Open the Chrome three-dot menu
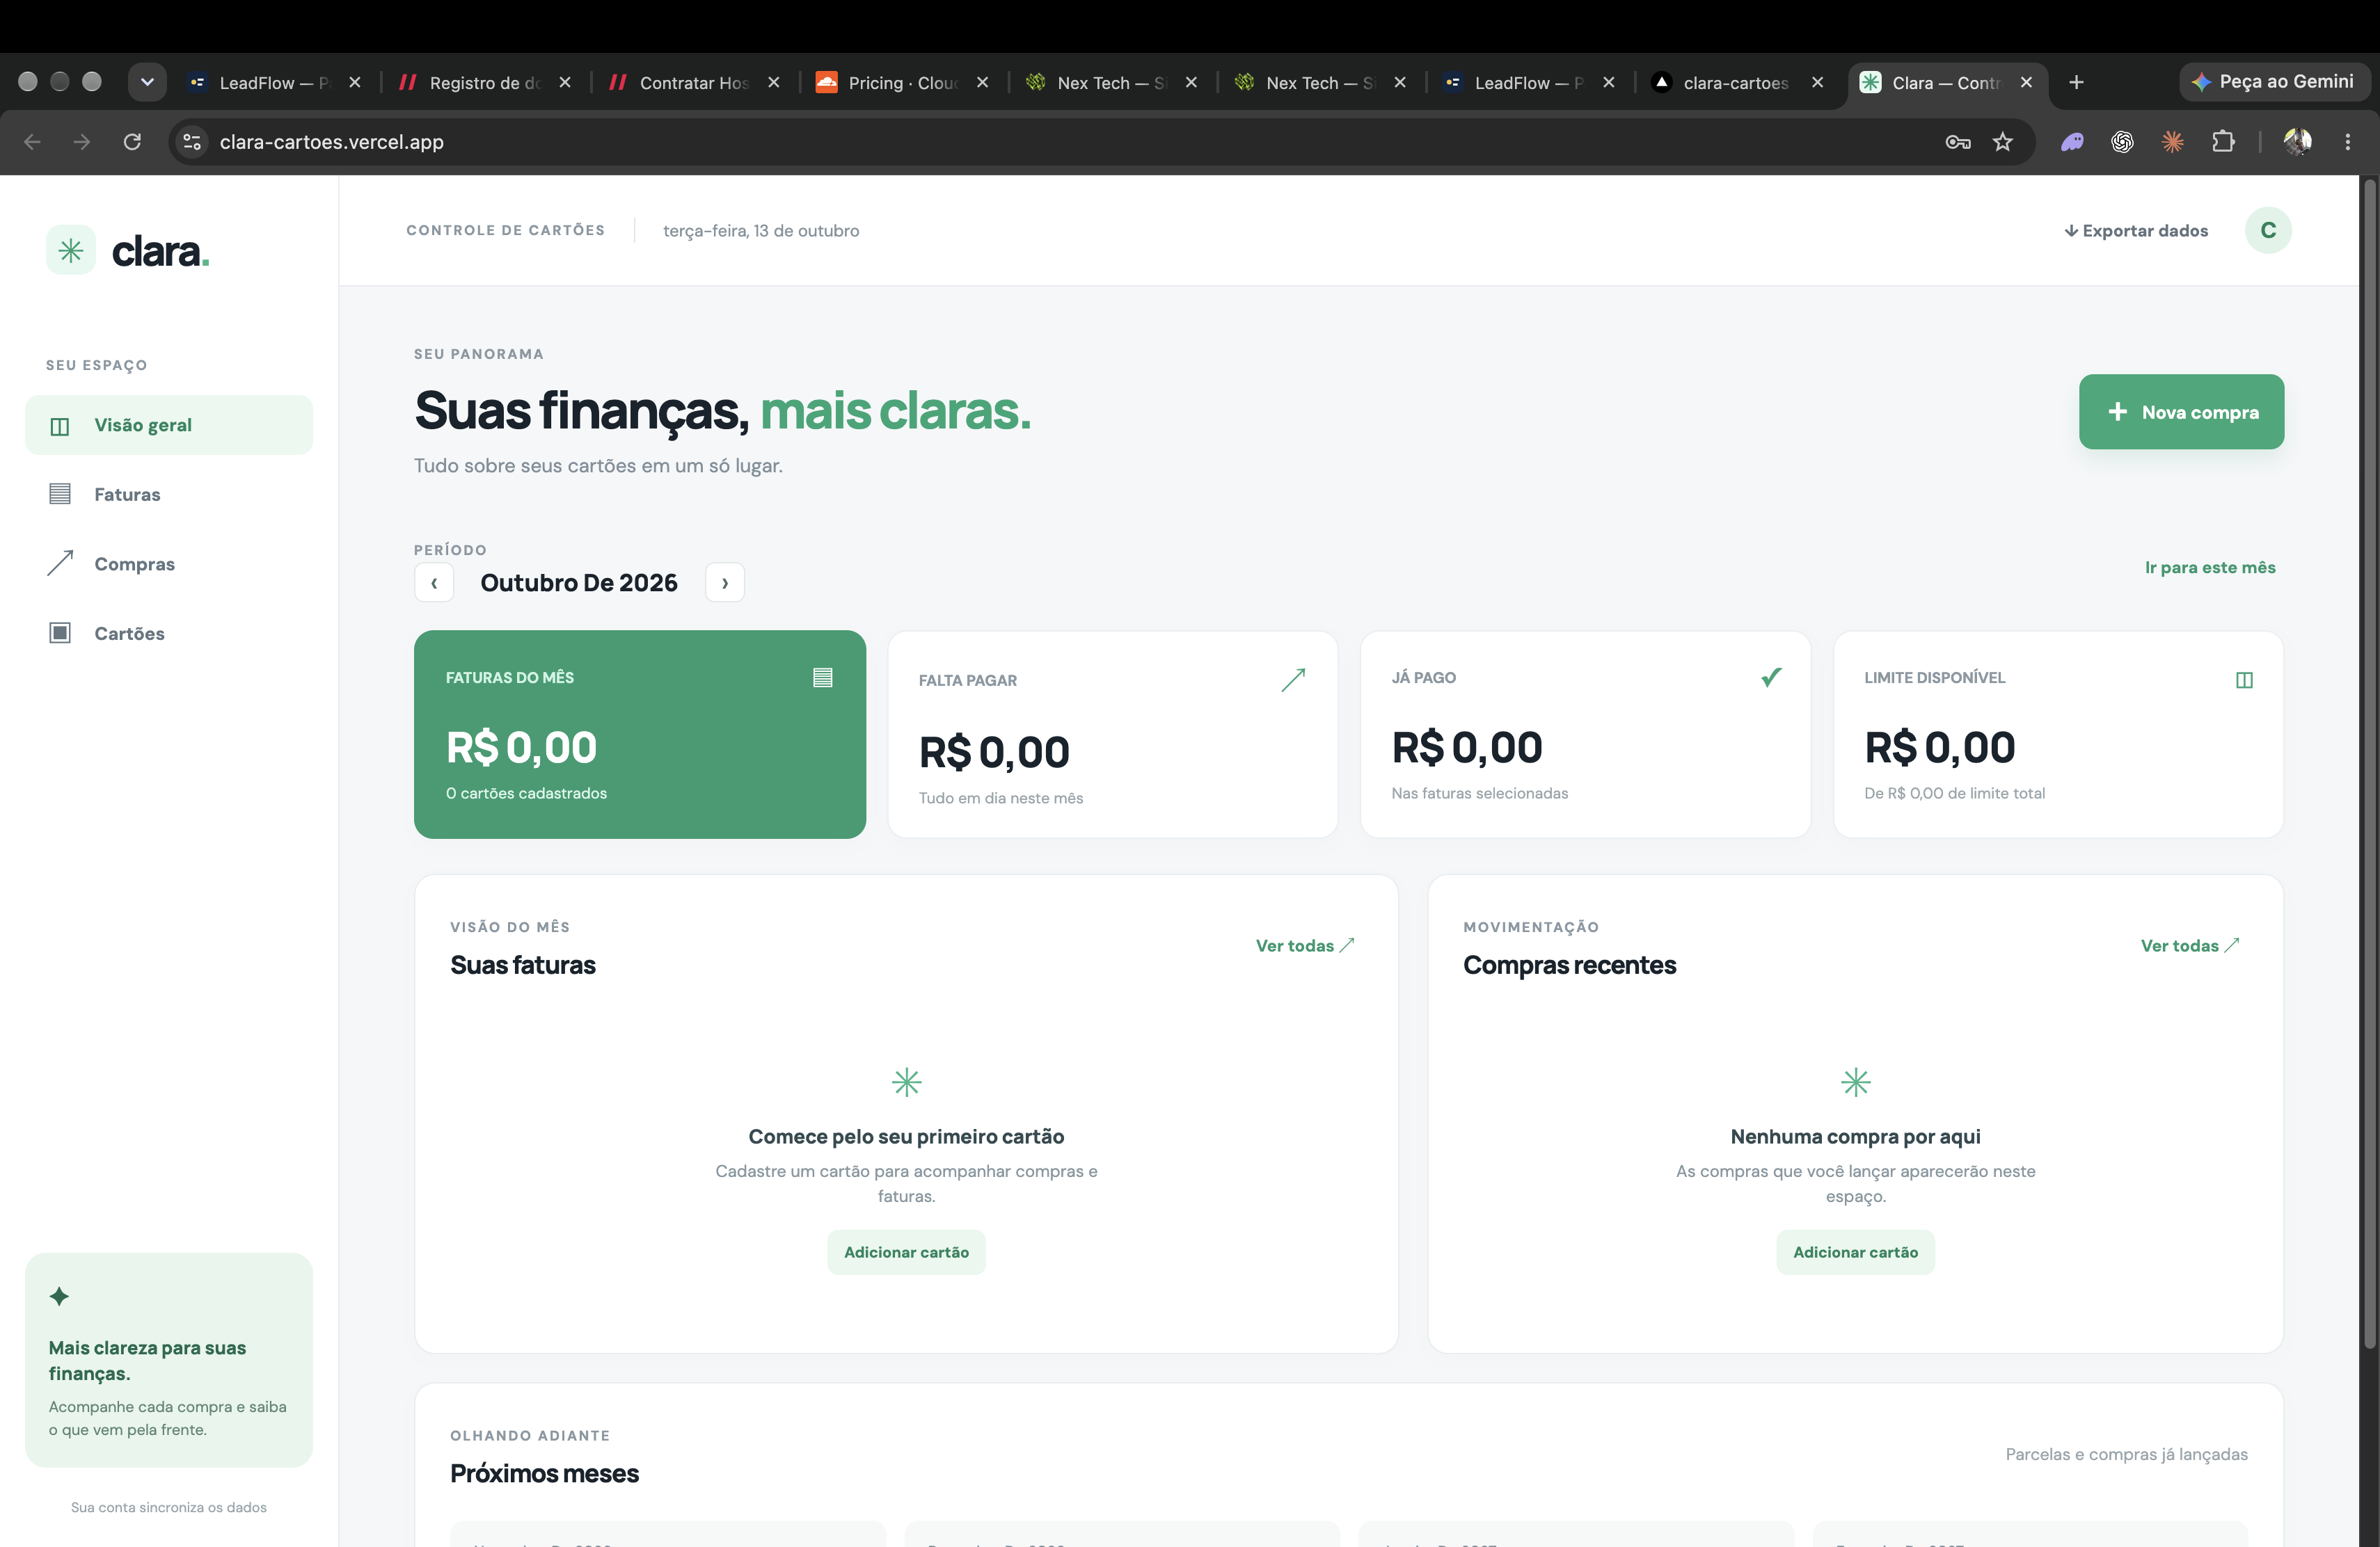Screen dimensions: 2380x1547 2347,142
